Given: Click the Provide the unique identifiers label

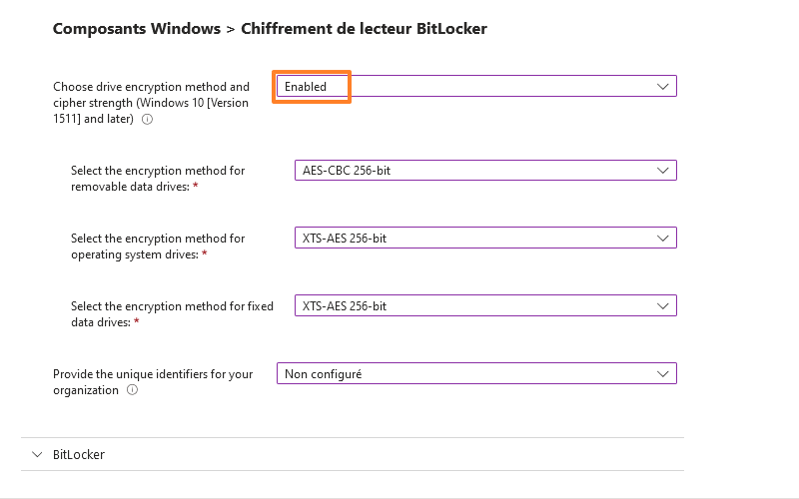Looking at the screenshot, I should click(x=153, y=374).
